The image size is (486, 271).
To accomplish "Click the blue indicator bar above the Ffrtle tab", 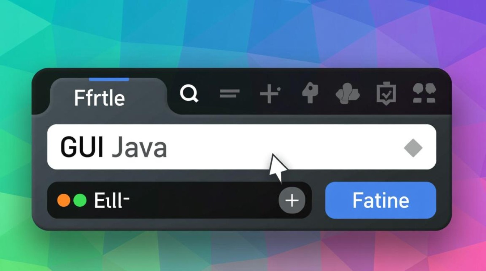I will pyautogui.click(x=109, y=79).
